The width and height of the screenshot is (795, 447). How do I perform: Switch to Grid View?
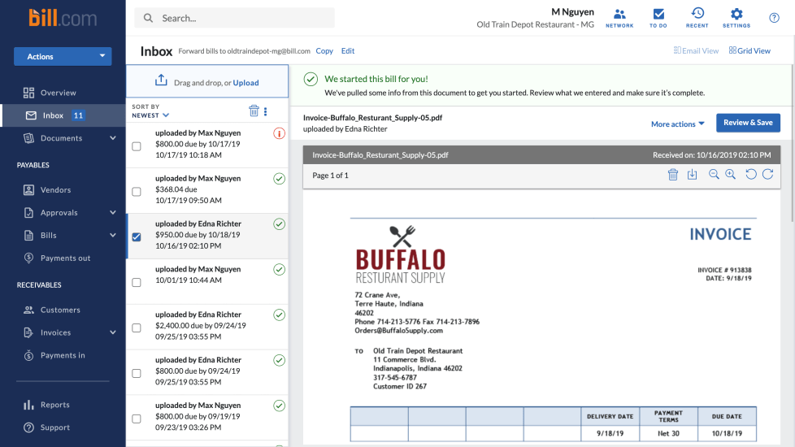[749, 50]
